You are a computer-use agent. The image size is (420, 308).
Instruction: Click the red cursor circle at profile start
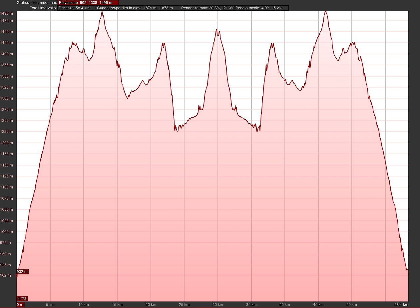coord(17,275)
